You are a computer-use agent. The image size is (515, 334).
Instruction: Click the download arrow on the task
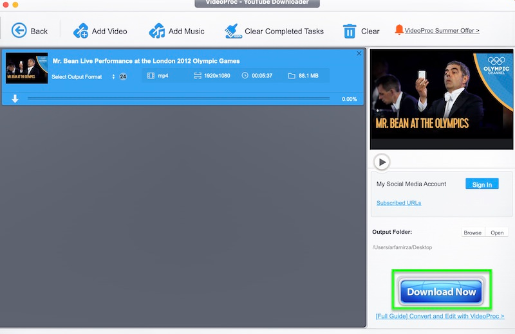point(15,99)
